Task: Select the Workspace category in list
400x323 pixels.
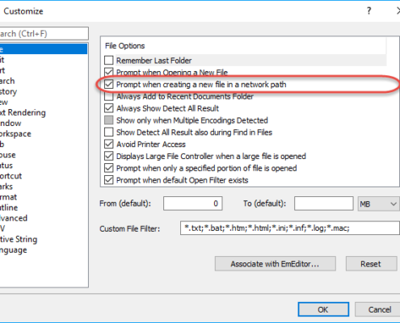Action: (15, 134)
